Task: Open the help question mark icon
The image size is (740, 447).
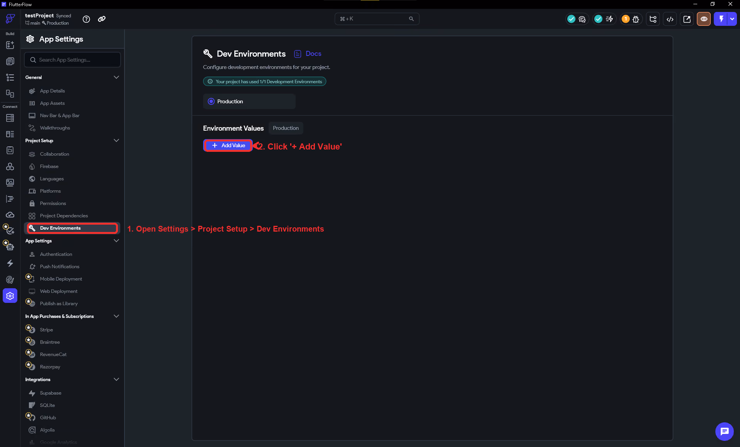Action: (x=86, y=19)
